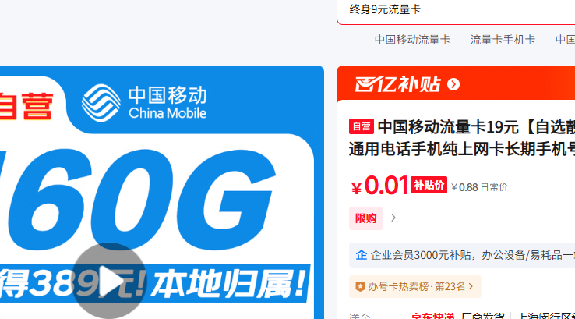Viewport: 575px width, 319px height.
Task: Open the 百亿补贴 banner logo
Action: click(x=397, y=84)
